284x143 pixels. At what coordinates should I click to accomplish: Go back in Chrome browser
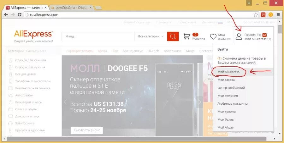click(6, 14)
